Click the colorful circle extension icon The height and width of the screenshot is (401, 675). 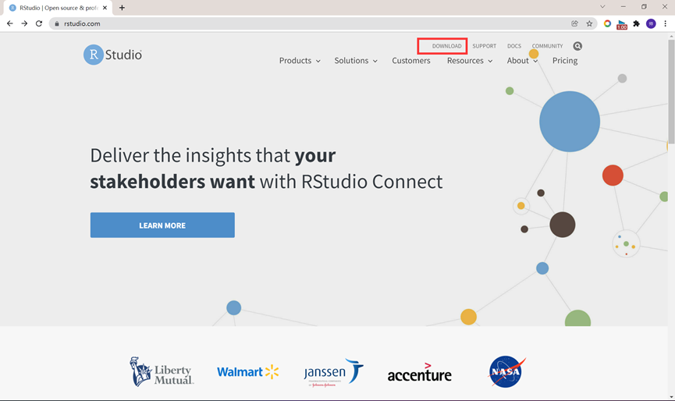click(x=607, y=23)
